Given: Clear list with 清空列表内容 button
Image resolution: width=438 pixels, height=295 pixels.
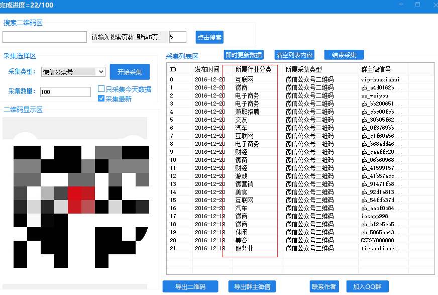Looking at the screenshot, I should pos(294,55).
